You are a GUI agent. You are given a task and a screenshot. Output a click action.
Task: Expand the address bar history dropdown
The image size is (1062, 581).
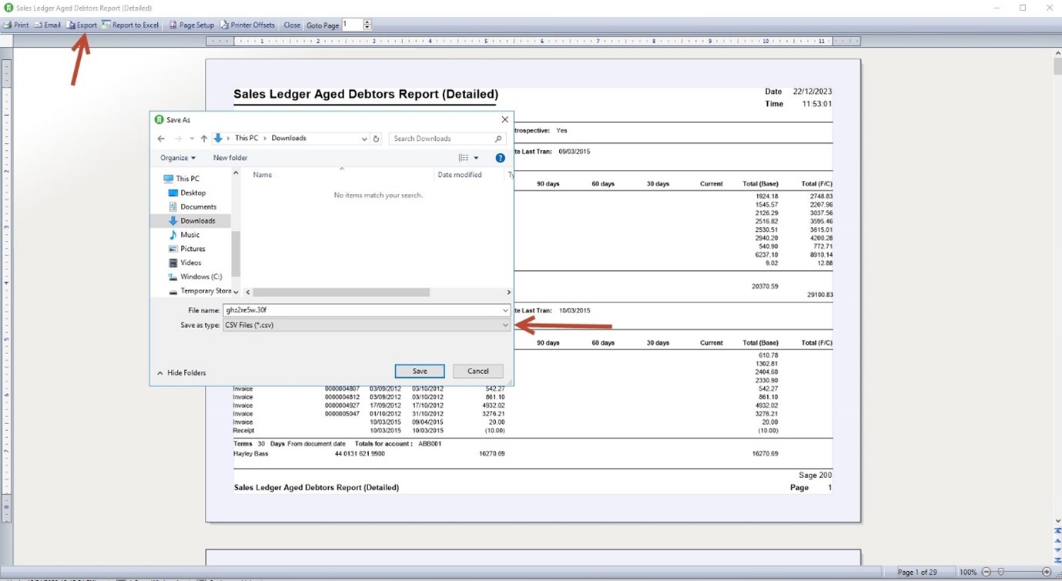[363, 139]
